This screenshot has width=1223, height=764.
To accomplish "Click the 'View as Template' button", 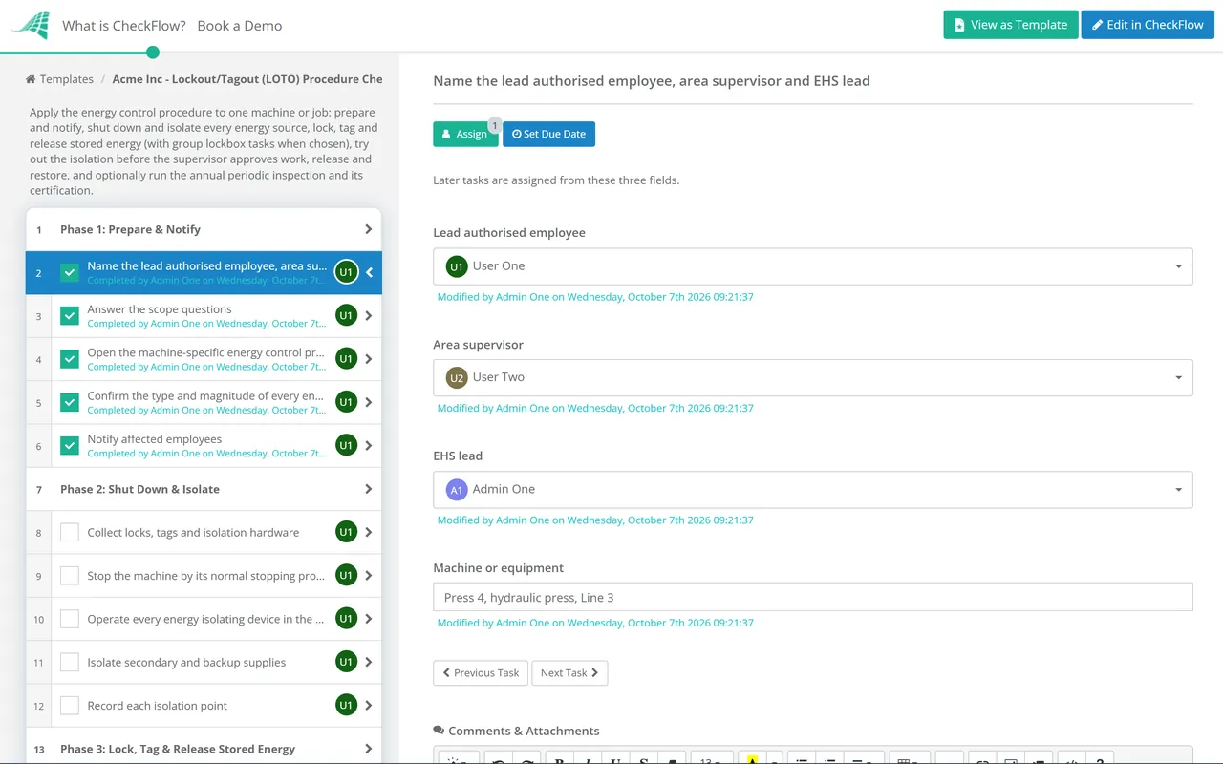I will [1011, 25].
